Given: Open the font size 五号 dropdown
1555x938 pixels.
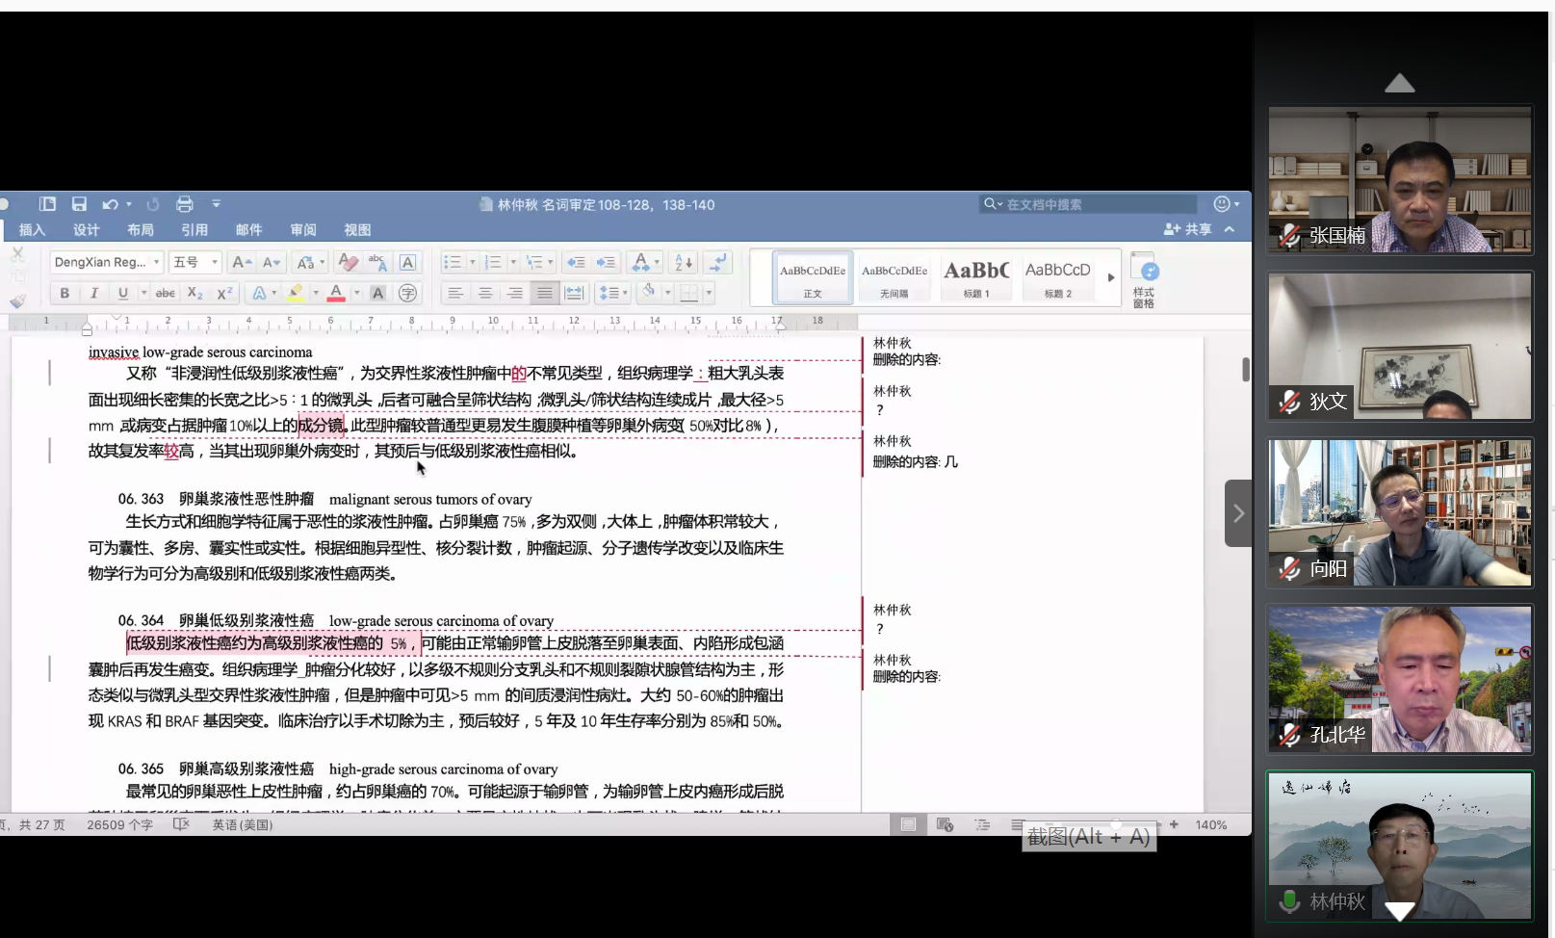Looking at the screenshot, I should tap(195, 262).
